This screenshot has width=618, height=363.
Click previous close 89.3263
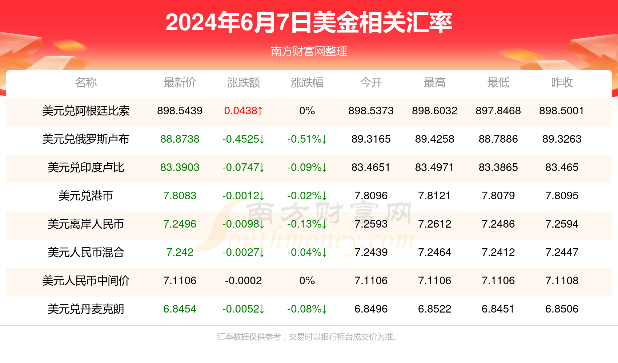(562, 139)
